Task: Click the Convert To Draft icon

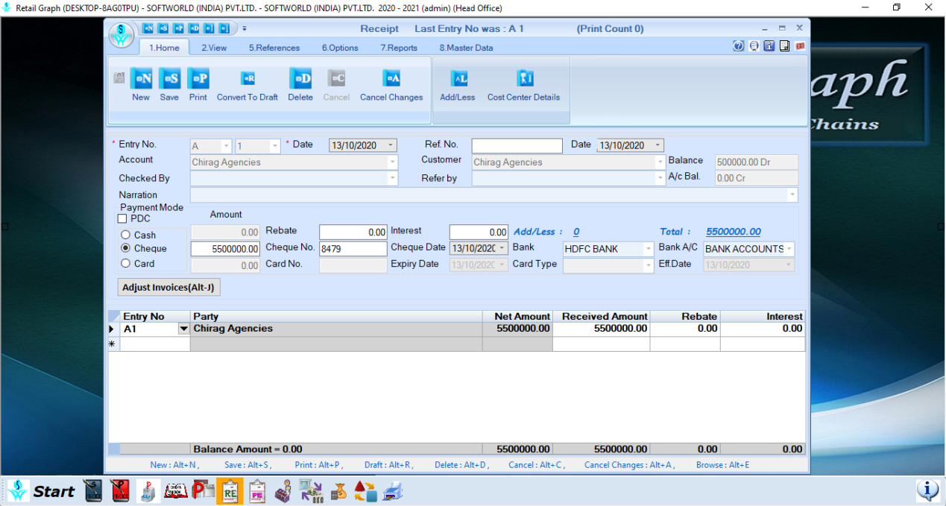Action: coord(247,78)
